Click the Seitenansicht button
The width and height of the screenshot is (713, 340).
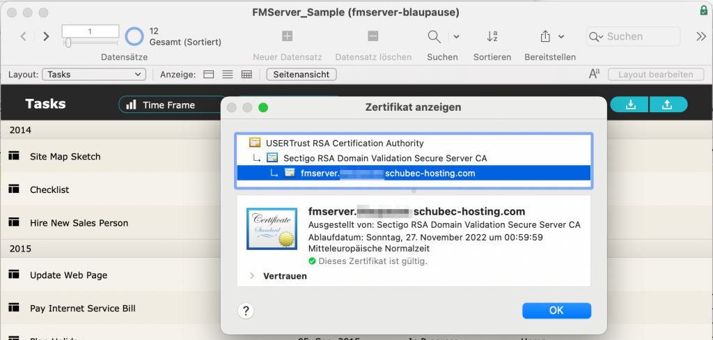coord(301,74)
